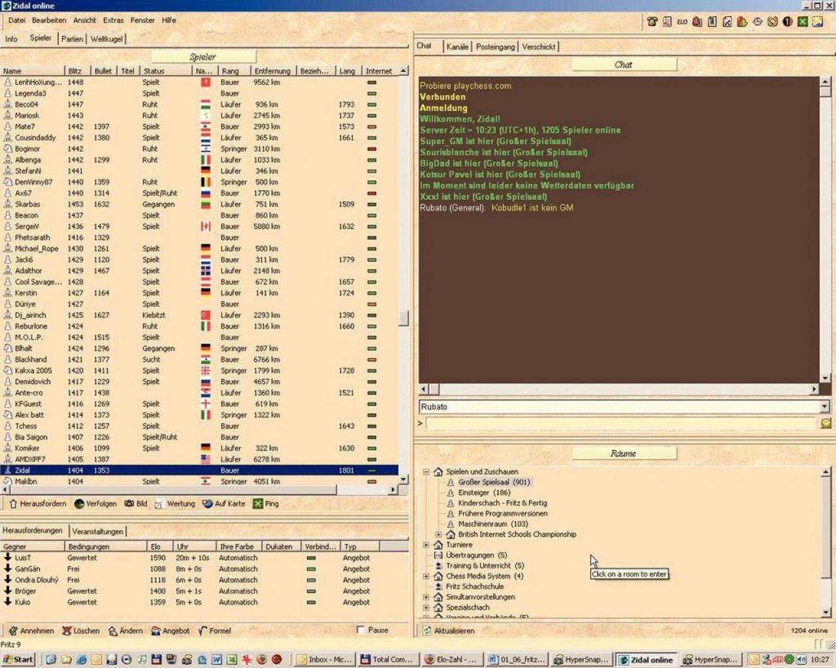Click the black number one ball icon
The height and width of the screenshot is (668, 836).
[x=788, y=22]
